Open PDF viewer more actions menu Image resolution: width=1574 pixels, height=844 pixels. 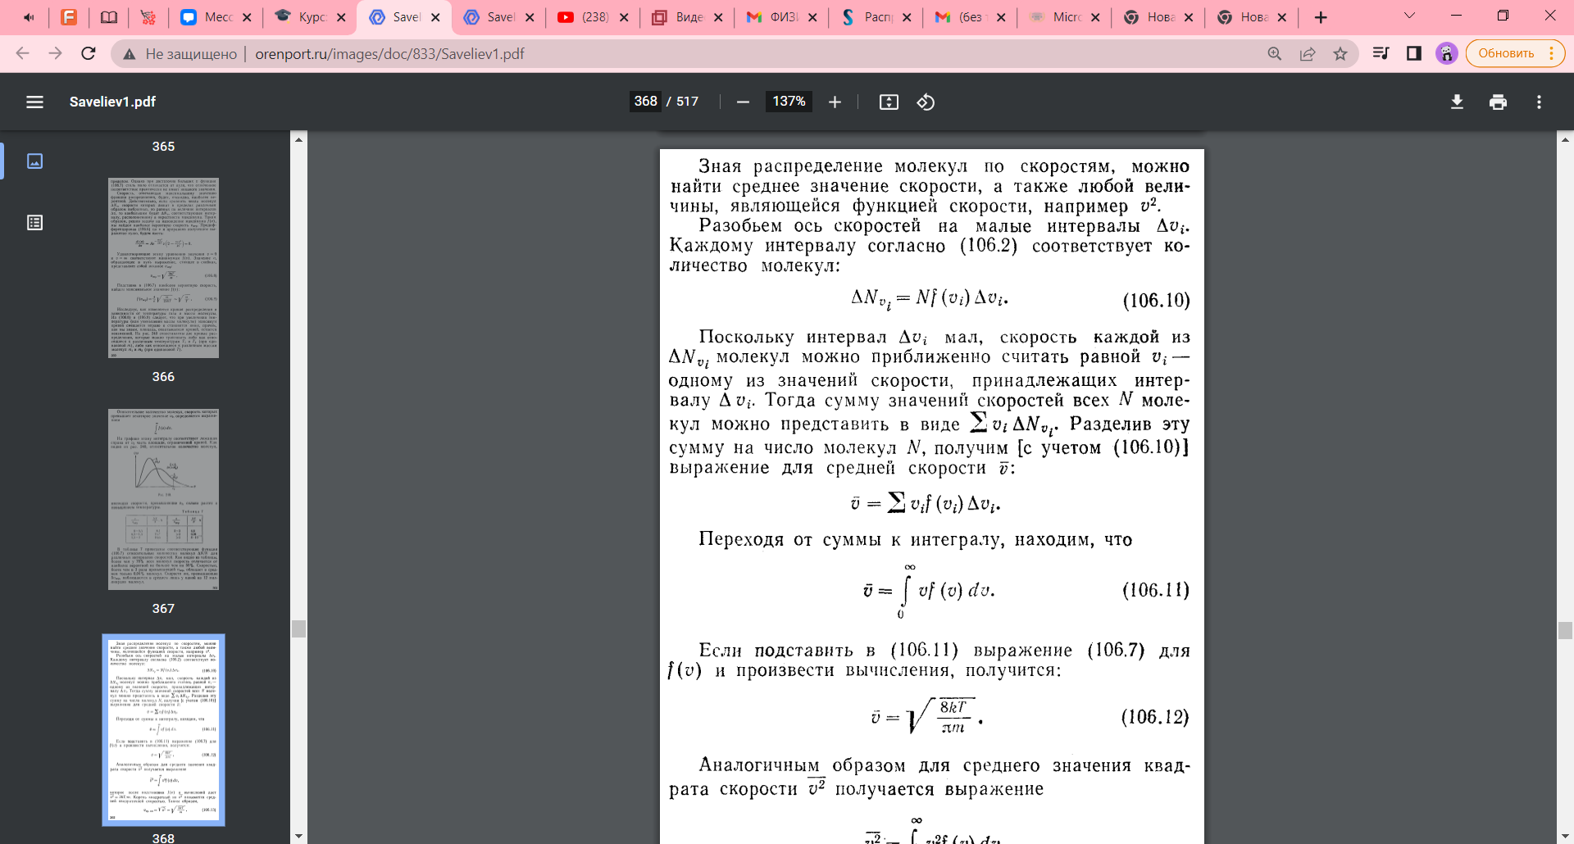[x=1539, y=102]
